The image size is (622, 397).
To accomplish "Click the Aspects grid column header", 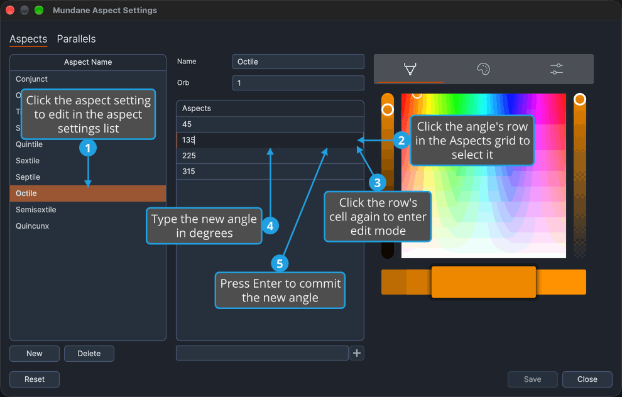I will [270, 108].
